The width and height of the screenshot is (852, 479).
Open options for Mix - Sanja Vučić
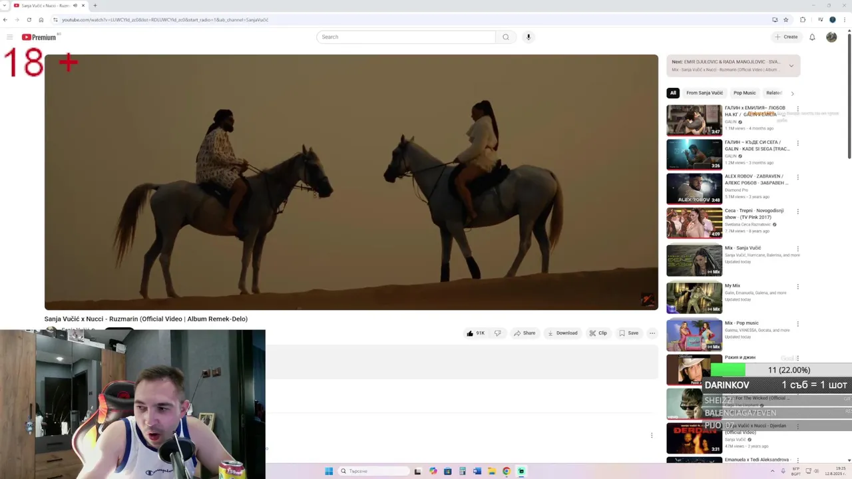click(x=797, y=249)
